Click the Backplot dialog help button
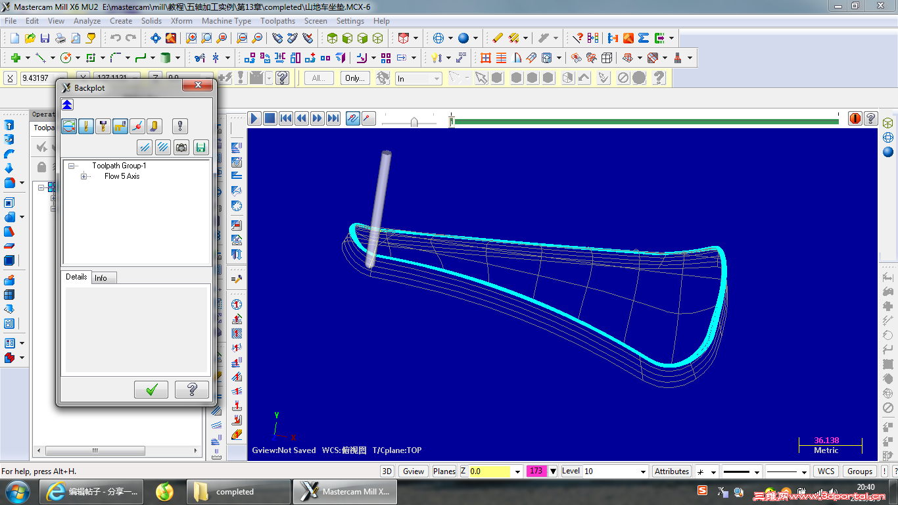 [192, 389]
